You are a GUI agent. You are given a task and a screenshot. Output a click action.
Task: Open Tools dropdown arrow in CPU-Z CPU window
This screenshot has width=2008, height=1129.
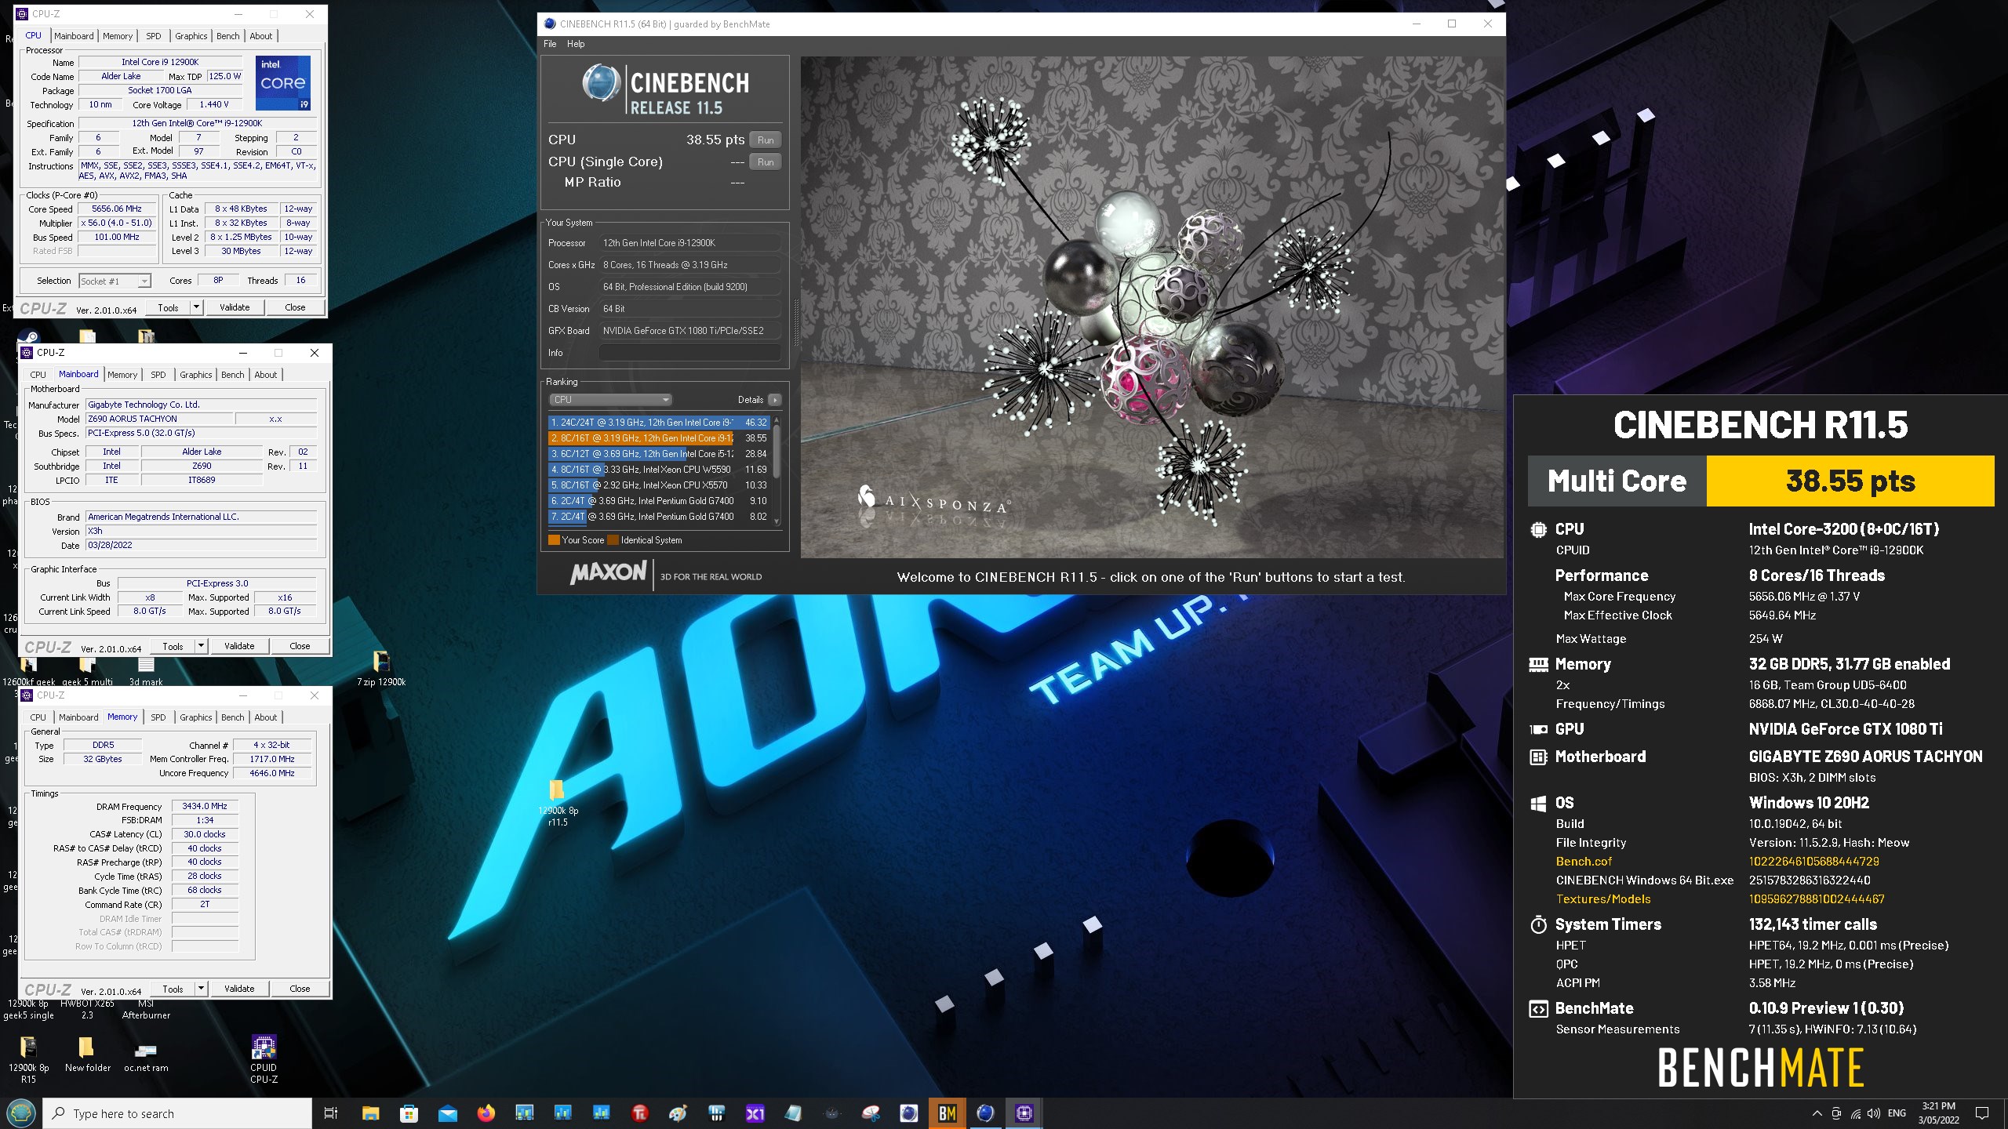[196, 307]
